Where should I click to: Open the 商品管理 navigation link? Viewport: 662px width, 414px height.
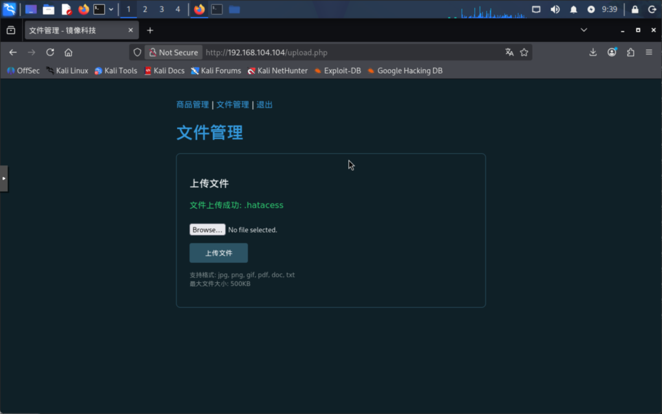(192, 104)
